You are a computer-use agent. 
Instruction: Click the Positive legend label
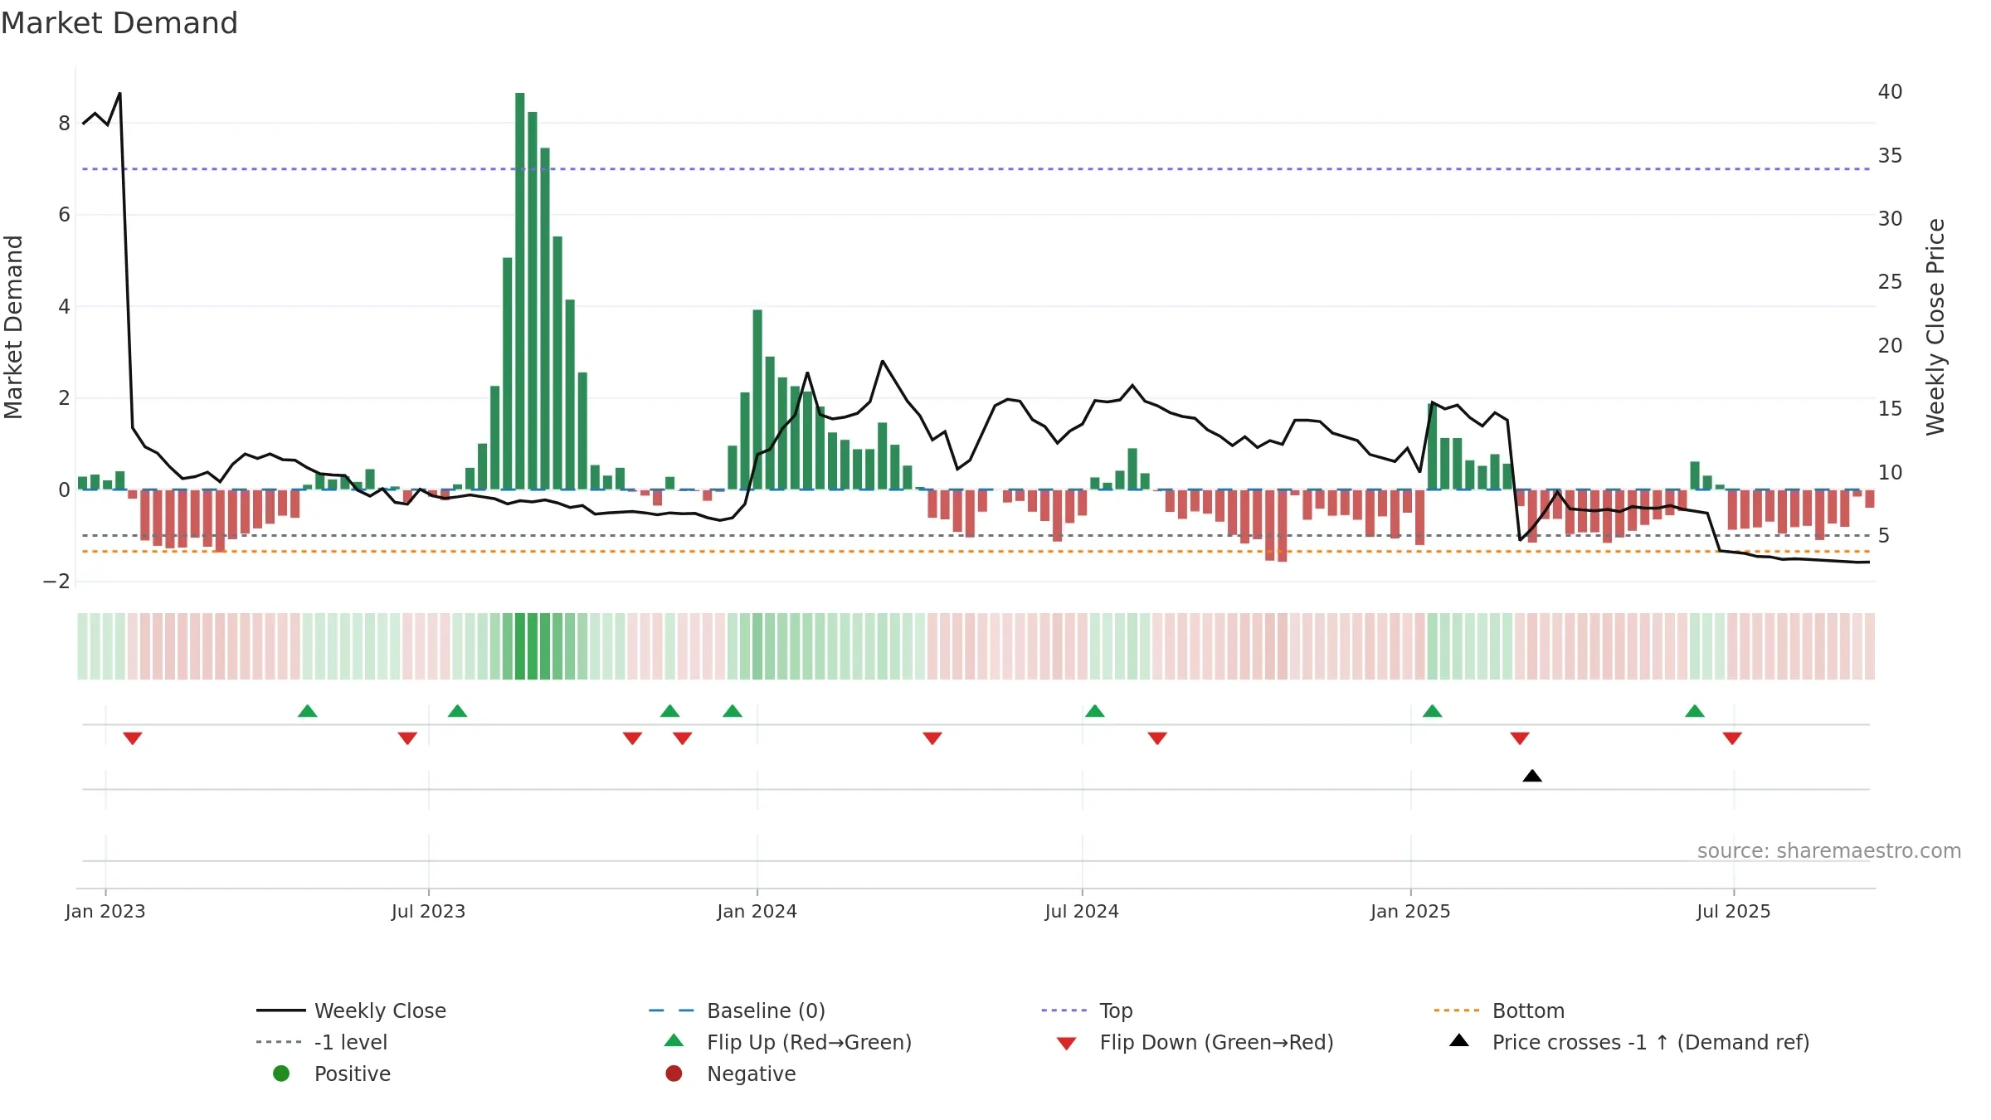coord(353,1074)
